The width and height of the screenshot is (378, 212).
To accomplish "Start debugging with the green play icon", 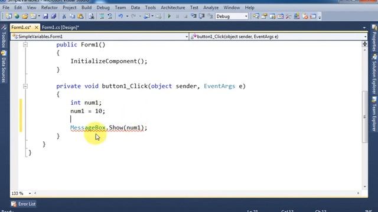I will click(x=170, y=16).
